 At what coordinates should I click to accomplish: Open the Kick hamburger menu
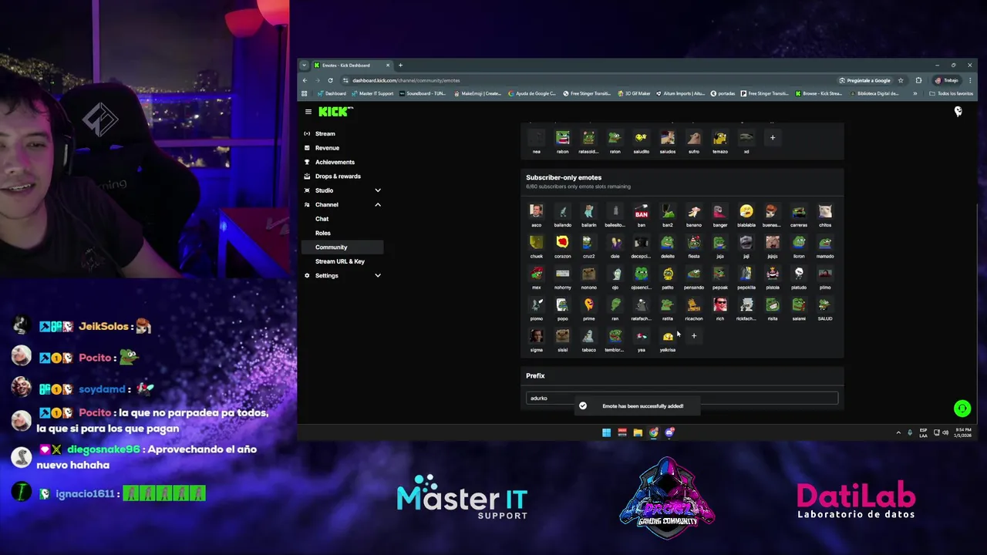(308, 112)
